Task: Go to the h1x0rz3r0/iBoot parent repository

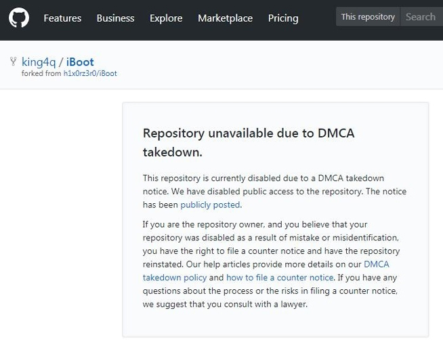Action: (90, 73)
